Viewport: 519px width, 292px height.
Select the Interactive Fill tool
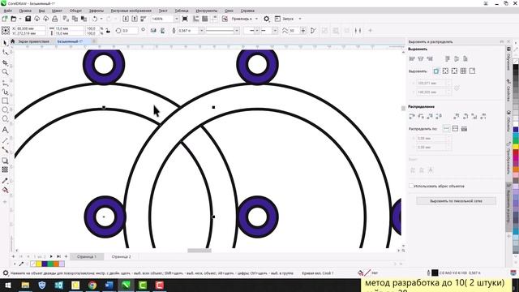(5, 190)
